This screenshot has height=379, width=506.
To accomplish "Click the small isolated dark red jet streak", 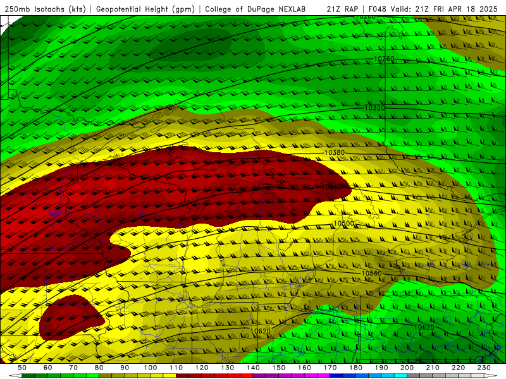I will pos(71,318).
